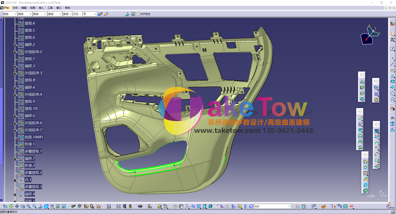Open the Measure Between tool
The height and width of the screenshot is (214, 396).
119,206
